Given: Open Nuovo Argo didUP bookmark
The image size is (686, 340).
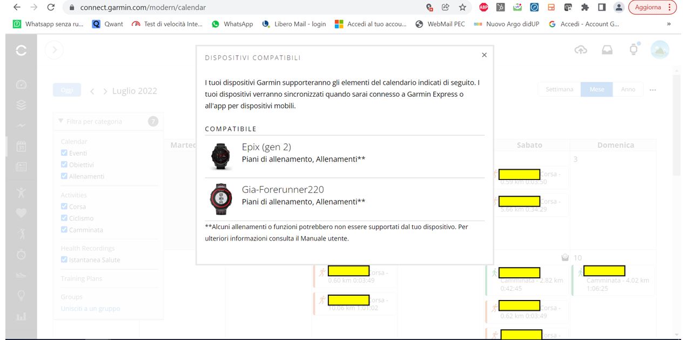Looking at the screenshot, I should click(506, 24).
